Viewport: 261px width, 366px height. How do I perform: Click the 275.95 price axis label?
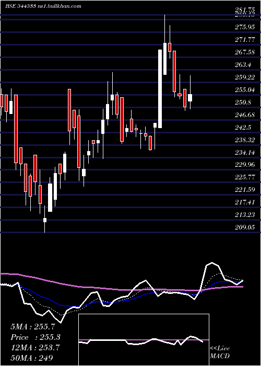(245, 27)
